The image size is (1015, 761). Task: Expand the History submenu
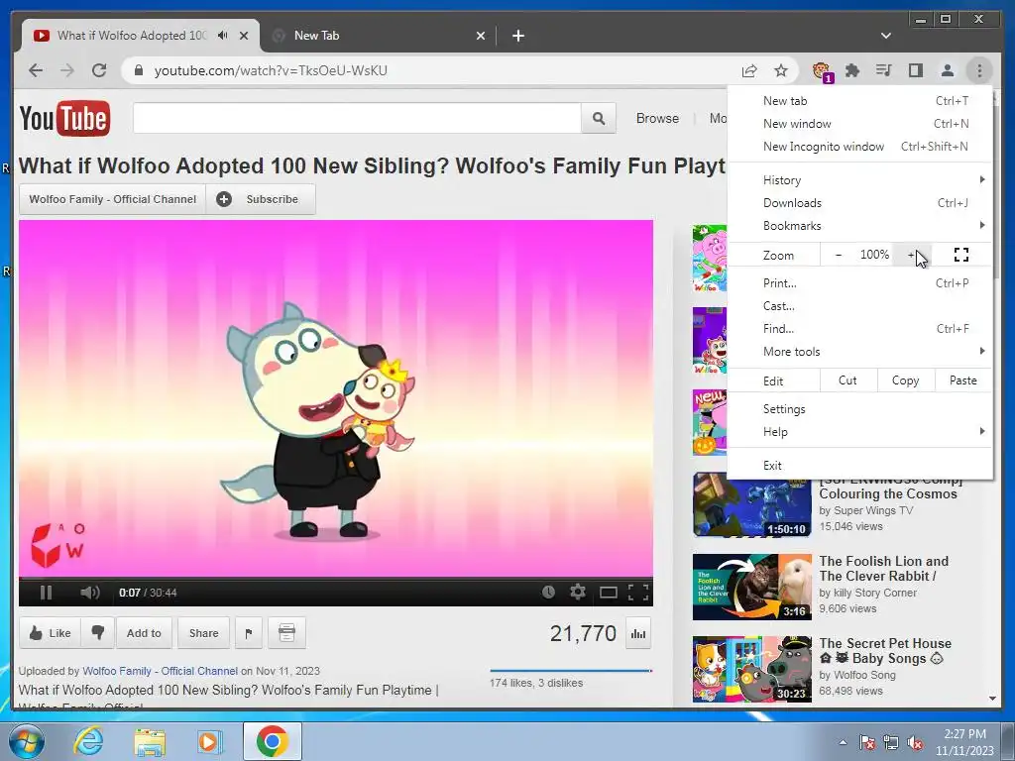point(859,180)
